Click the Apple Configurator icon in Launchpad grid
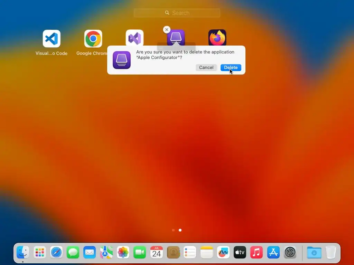 coord(176,38)
